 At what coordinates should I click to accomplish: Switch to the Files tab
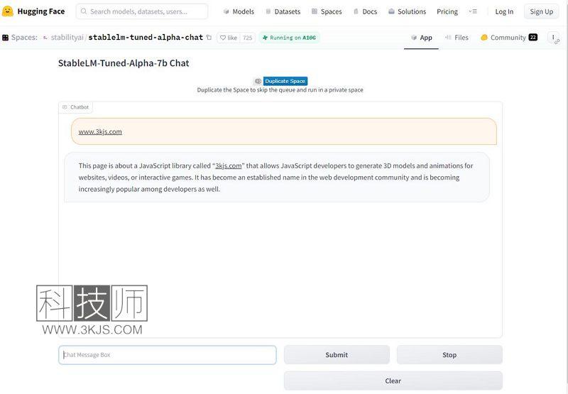coord(457,38)
